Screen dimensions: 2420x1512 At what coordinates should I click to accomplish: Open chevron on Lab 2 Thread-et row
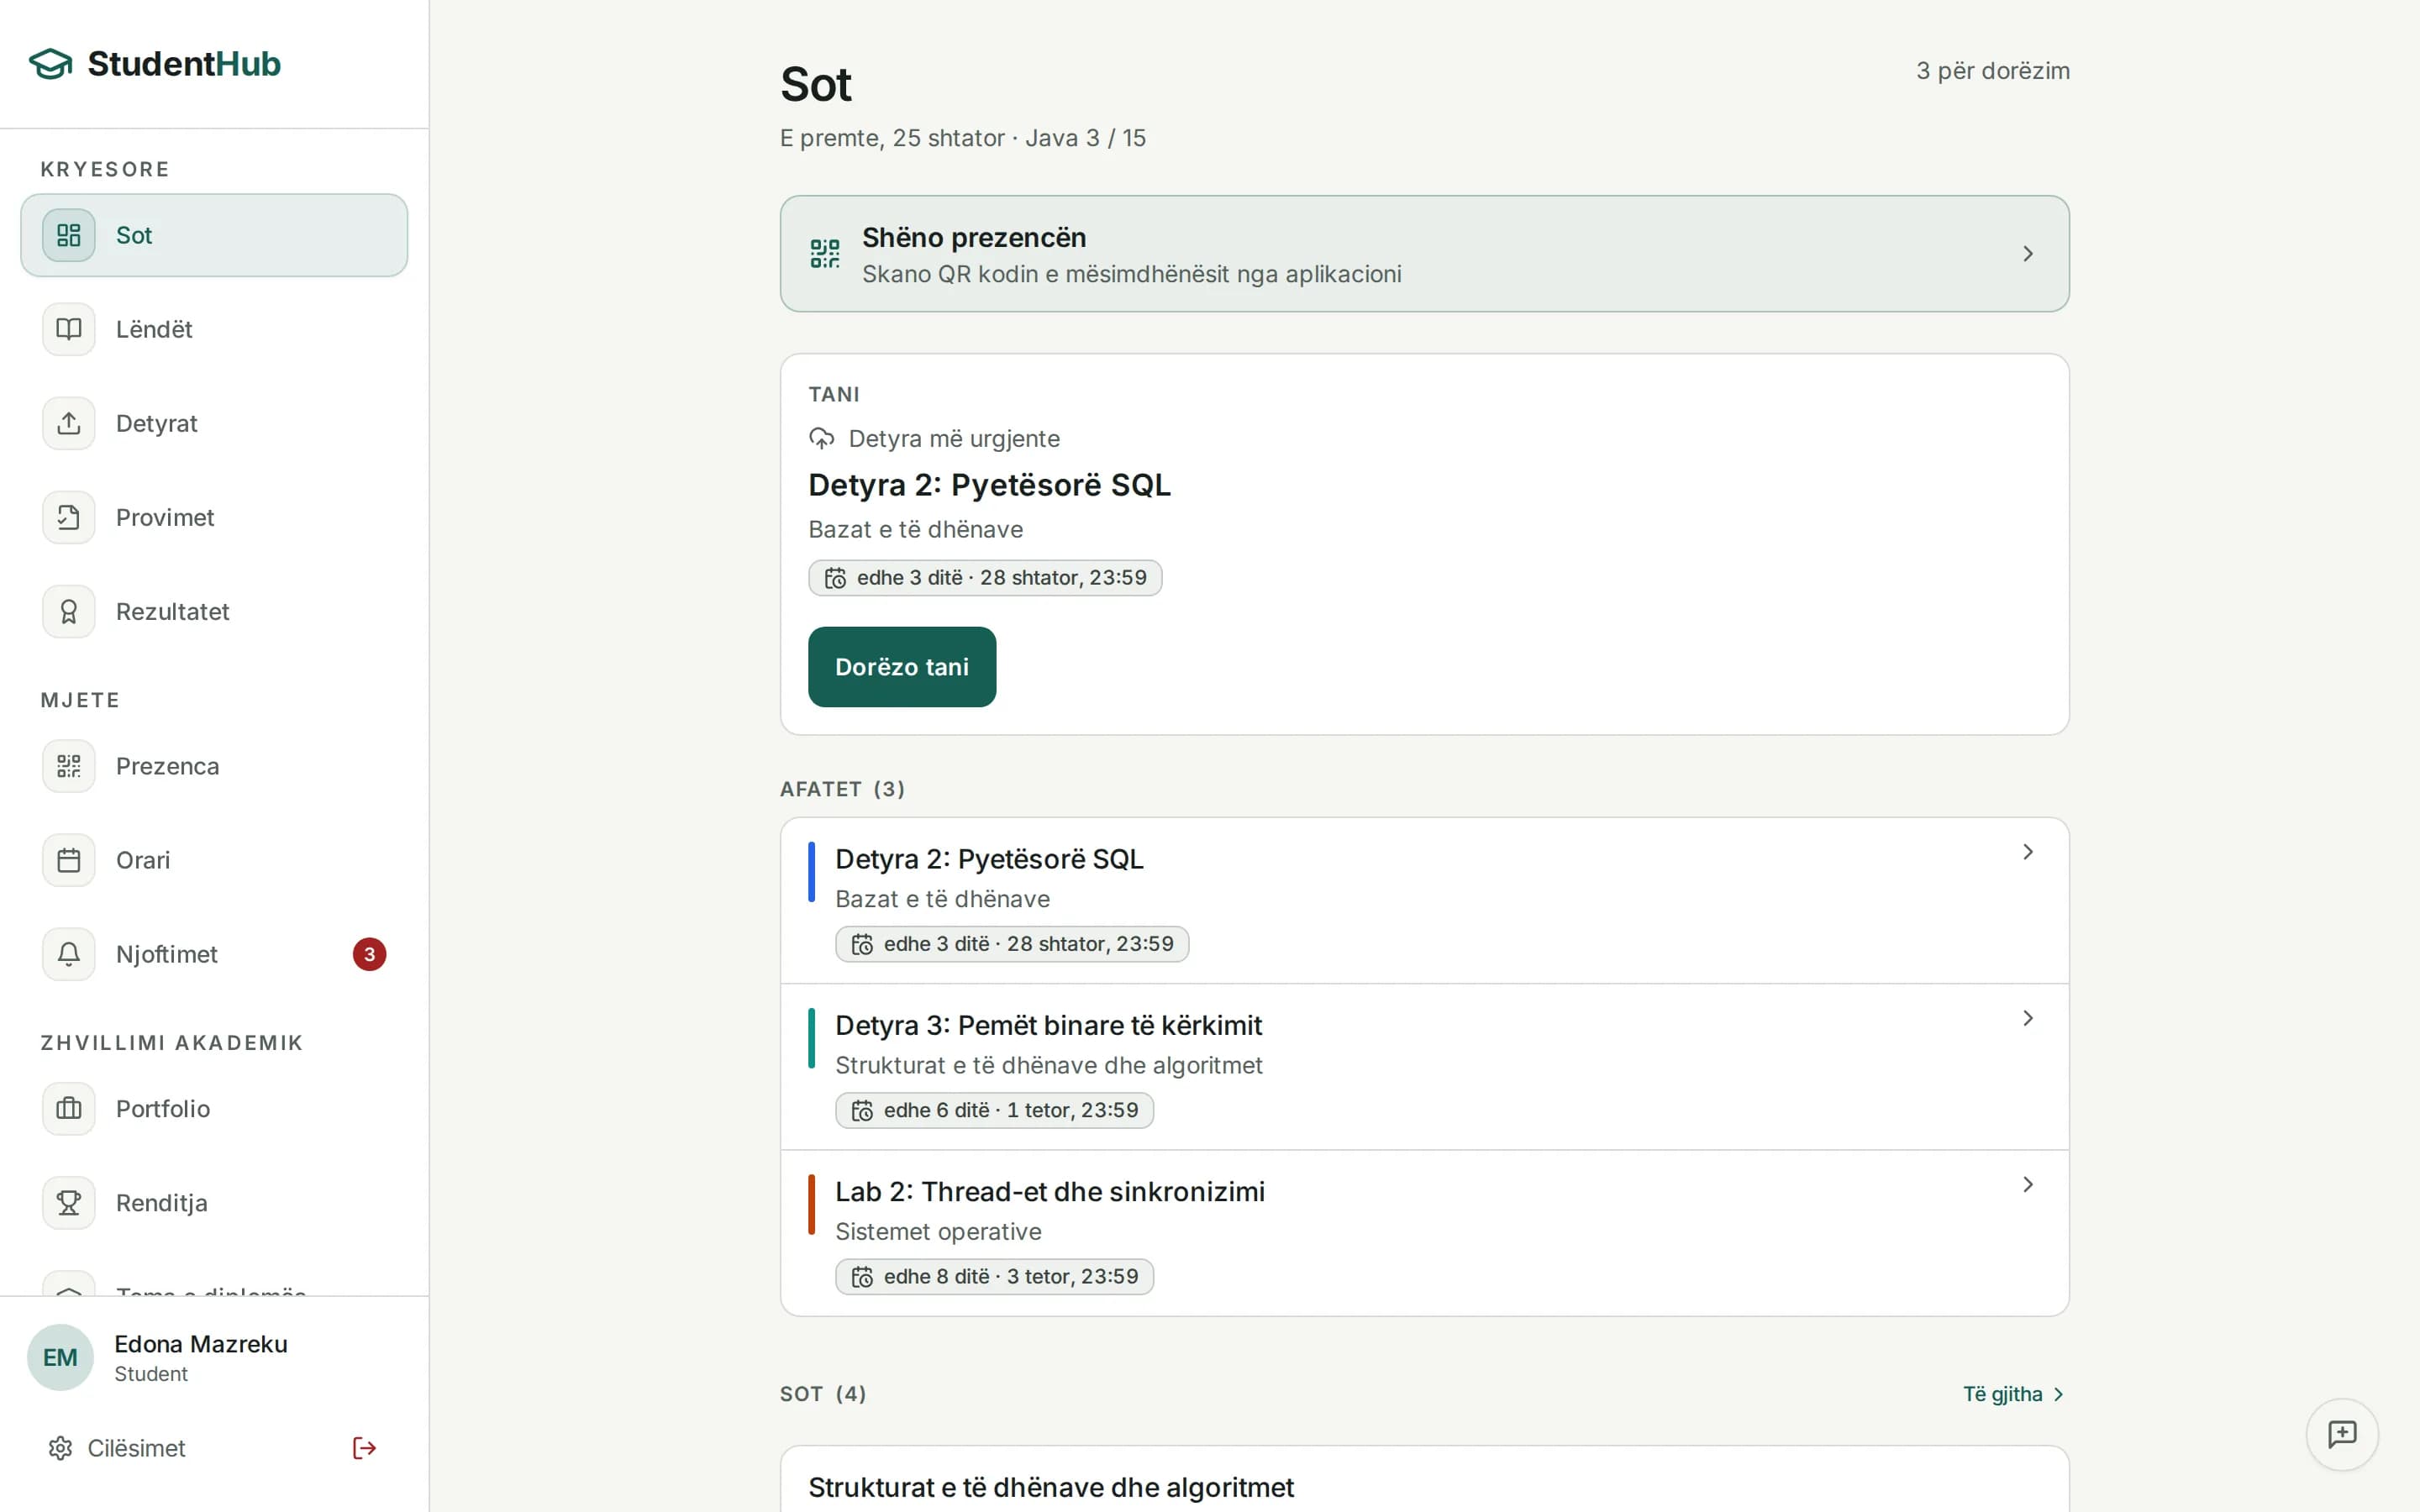[x=2028, y=1184]
